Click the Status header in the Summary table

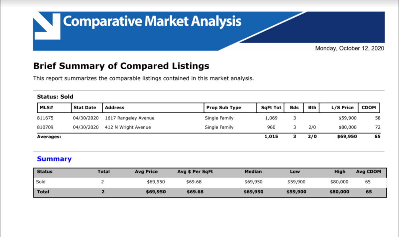(x=45, y=172)
